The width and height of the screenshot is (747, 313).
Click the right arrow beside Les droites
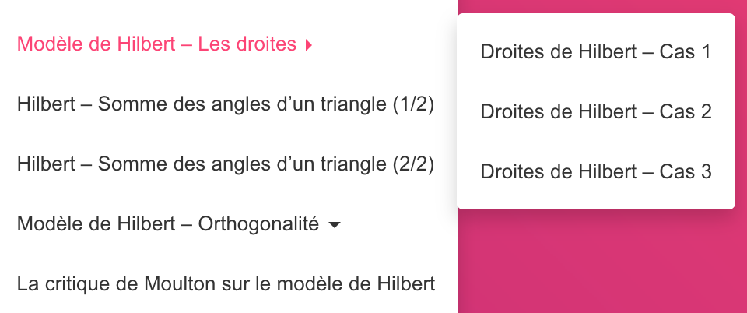[309, 45]
